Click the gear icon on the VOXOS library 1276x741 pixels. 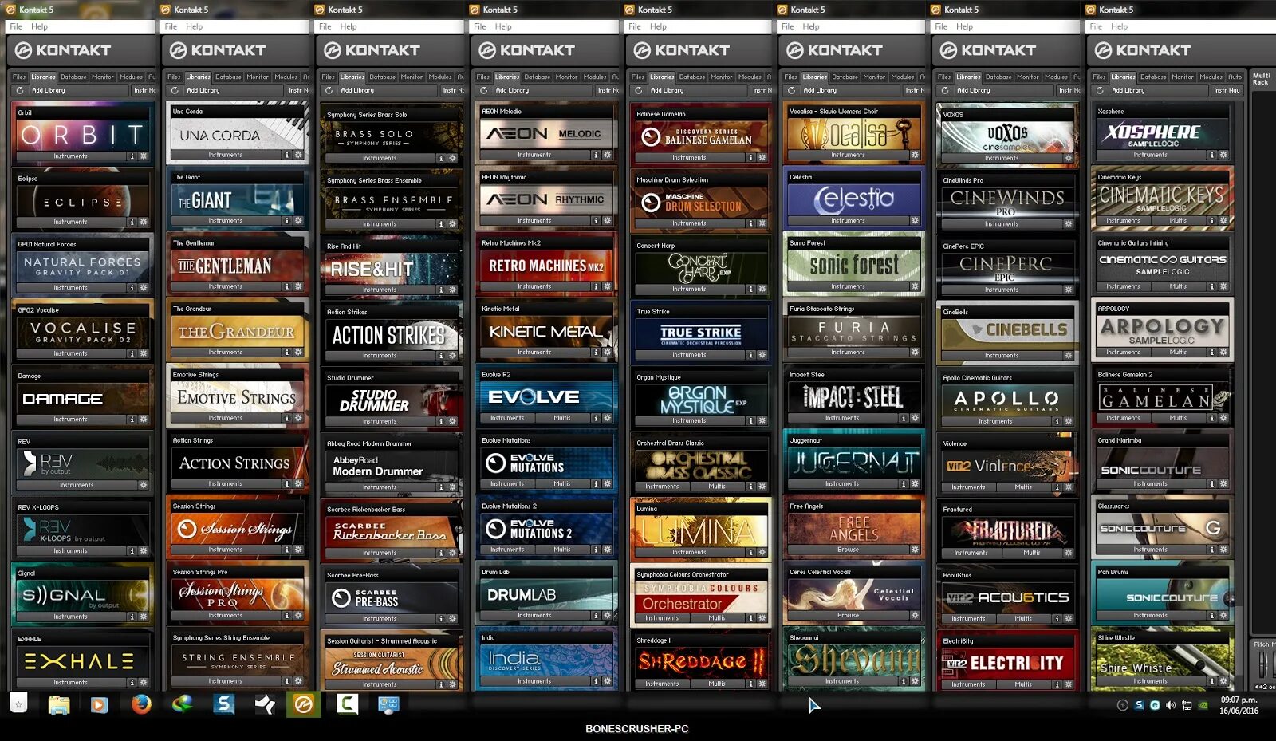(1069, 158)
